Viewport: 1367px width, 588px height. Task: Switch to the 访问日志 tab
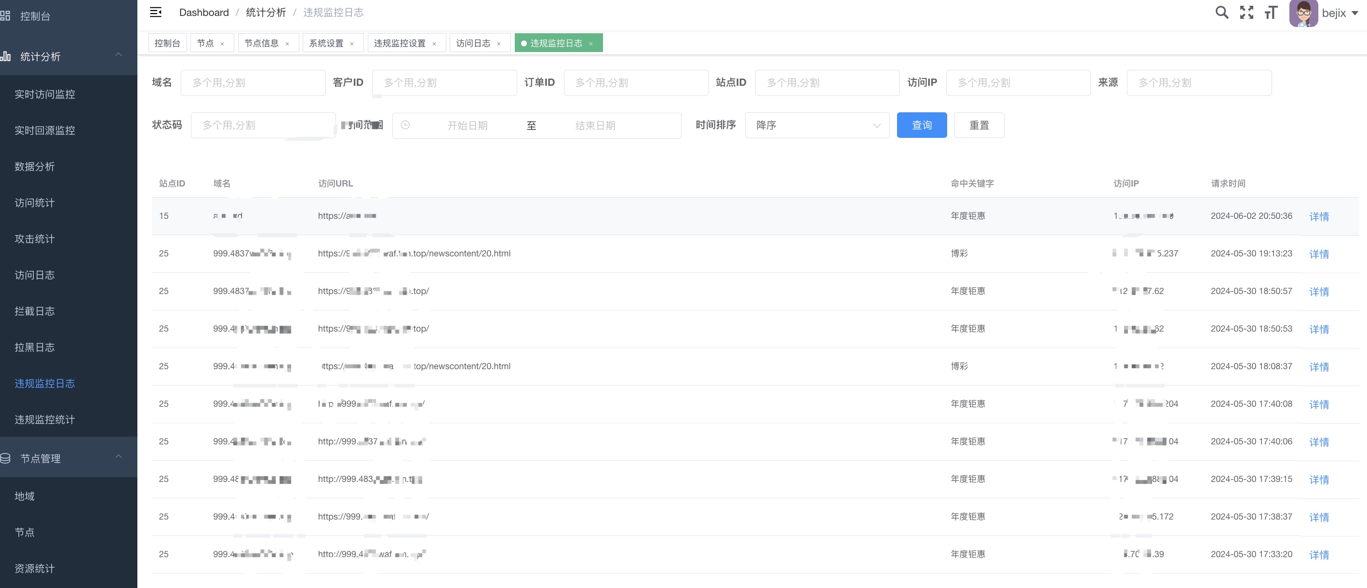(x=473, y=43)
